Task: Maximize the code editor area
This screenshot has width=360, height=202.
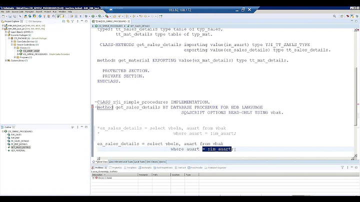Action: 356,21
